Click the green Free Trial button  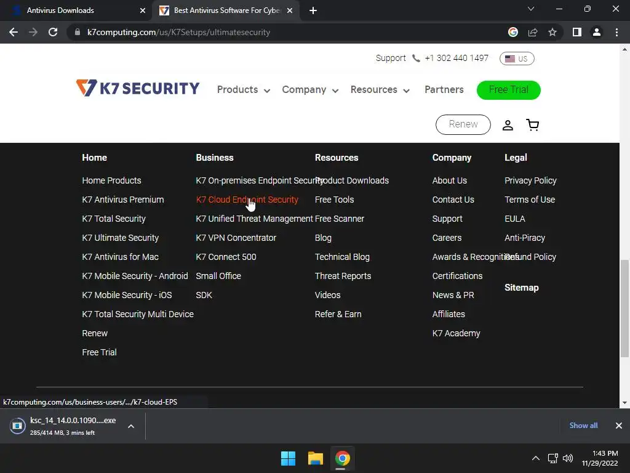pos(509,90)
